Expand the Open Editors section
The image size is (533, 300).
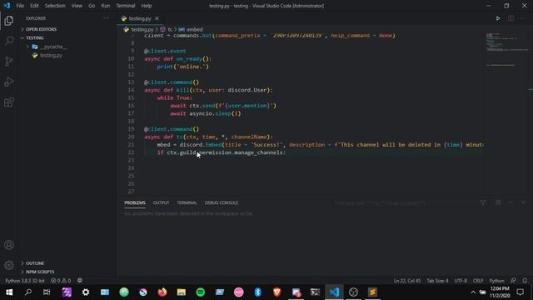(41, 30)
